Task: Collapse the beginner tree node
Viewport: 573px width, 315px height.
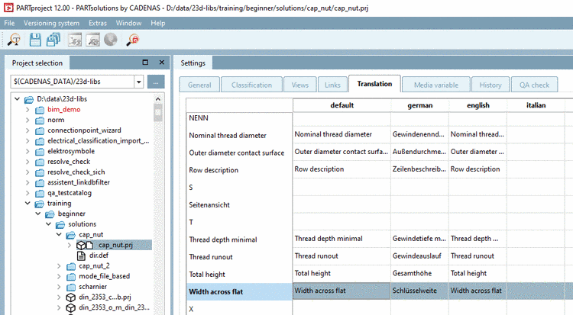Action: point(38,214)
